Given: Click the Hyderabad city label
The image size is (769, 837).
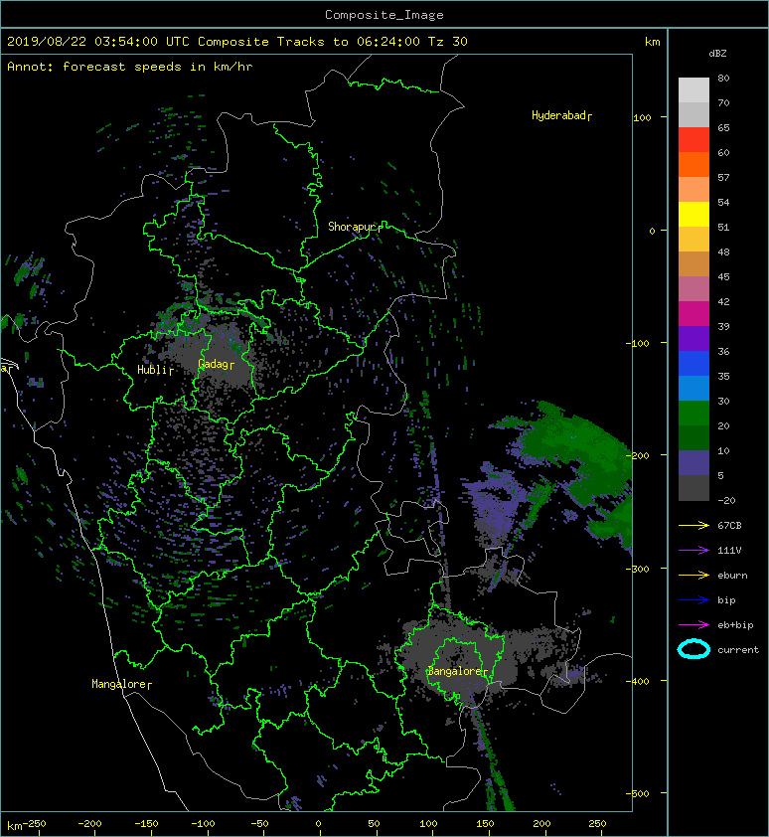Looking at the screenshot, I should (561, 115).
